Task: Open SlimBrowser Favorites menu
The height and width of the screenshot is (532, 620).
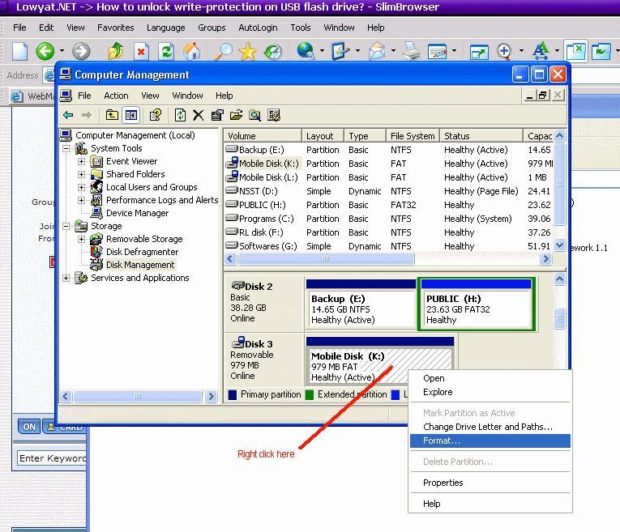Action: pos(115,28)
